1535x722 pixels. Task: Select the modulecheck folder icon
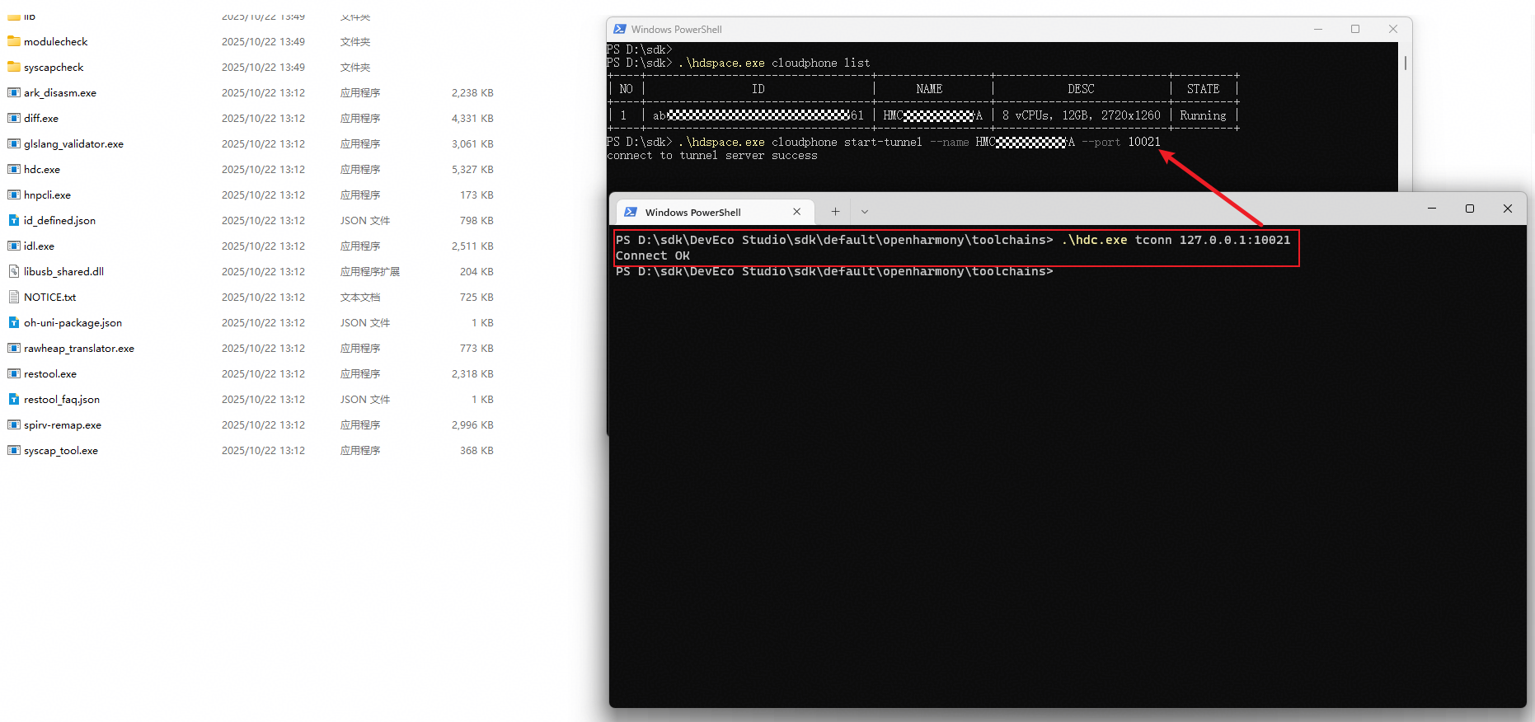pyautogui.click(x=14, y=41)
